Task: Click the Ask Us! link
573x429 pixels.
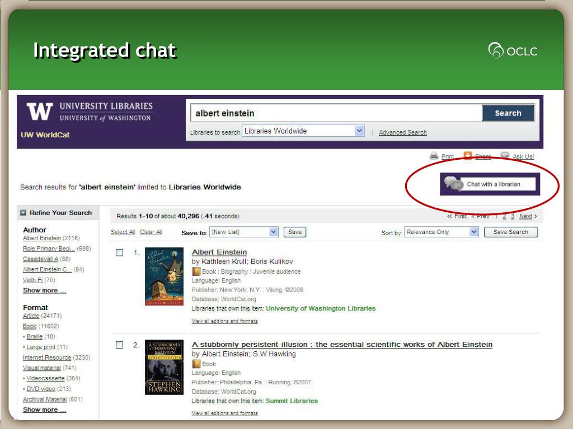Action: pyautogui.click(x=523, y=156)
